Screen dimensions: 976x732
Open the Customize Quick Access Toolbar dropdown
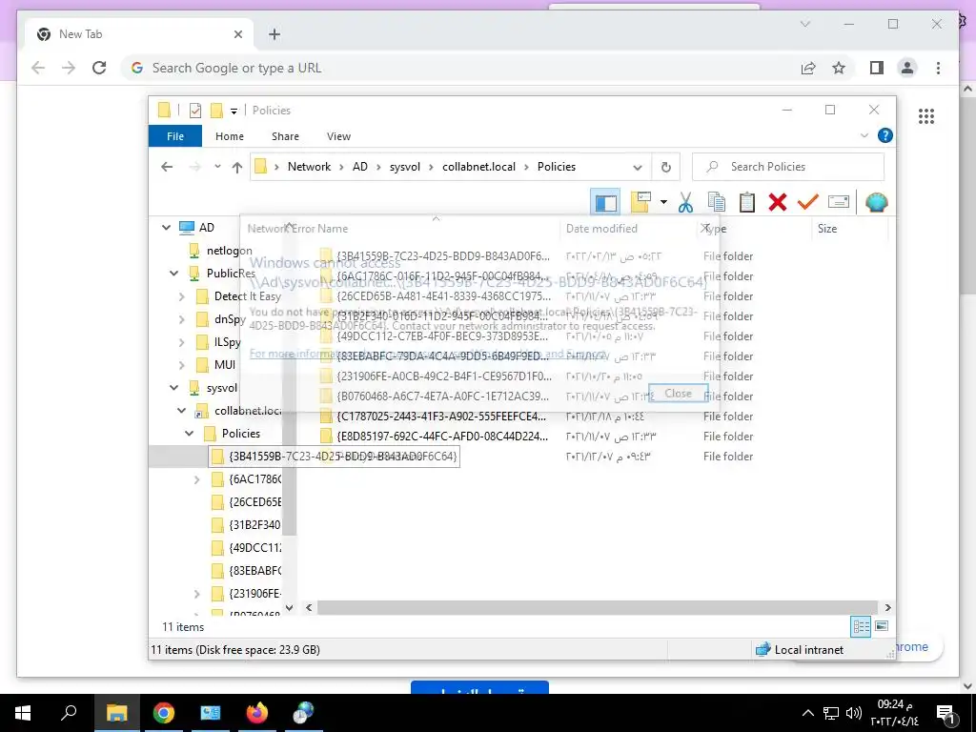[234, 111]
